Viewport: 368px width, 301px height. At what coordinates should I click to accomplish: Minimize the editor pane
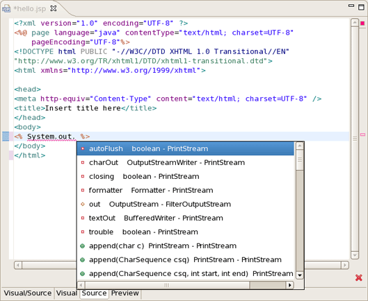click(x=351, y=6)
